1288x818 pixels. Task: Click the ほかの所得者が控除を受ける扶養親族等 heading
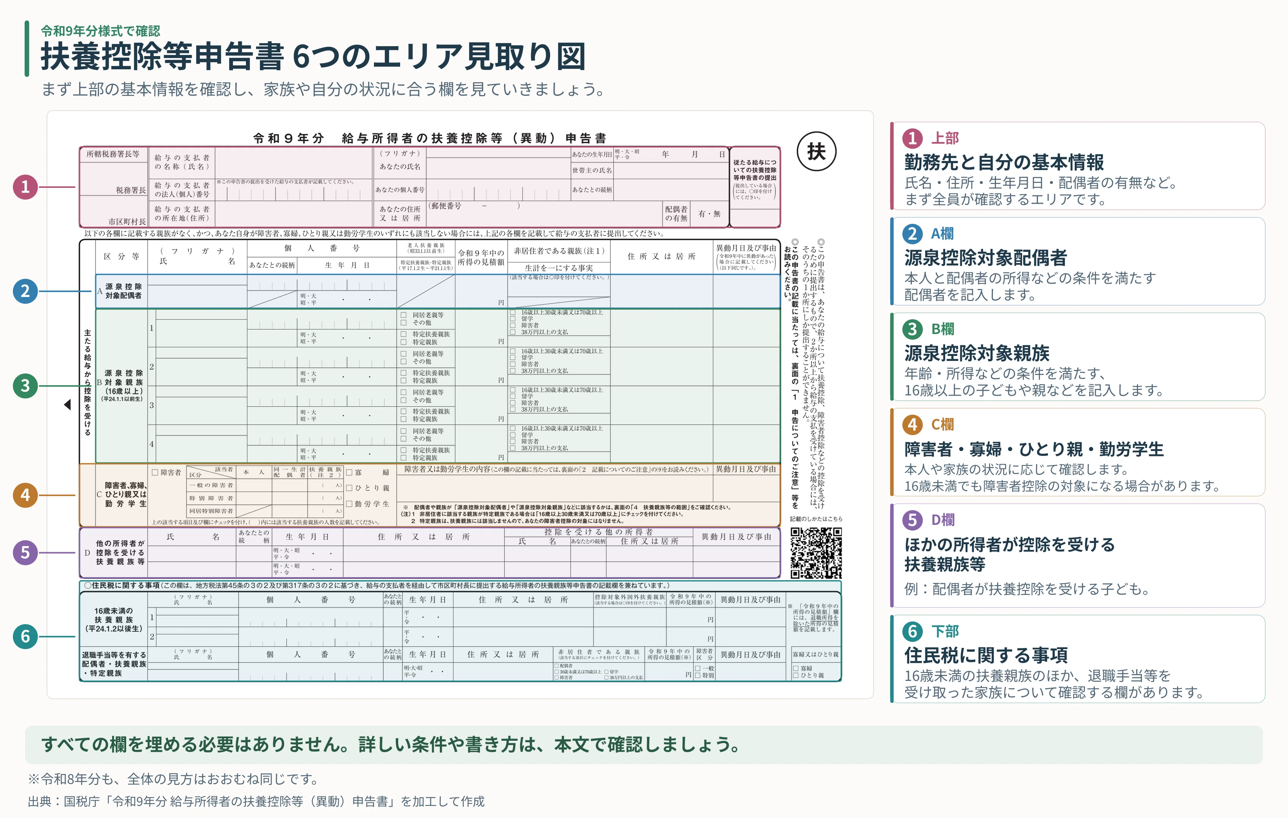1009,554
